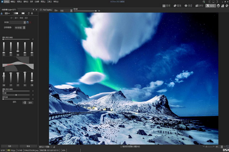Click the 40% zoom value in status bar
The width and height of the screenshot is (229, 152).
[64, 150]
